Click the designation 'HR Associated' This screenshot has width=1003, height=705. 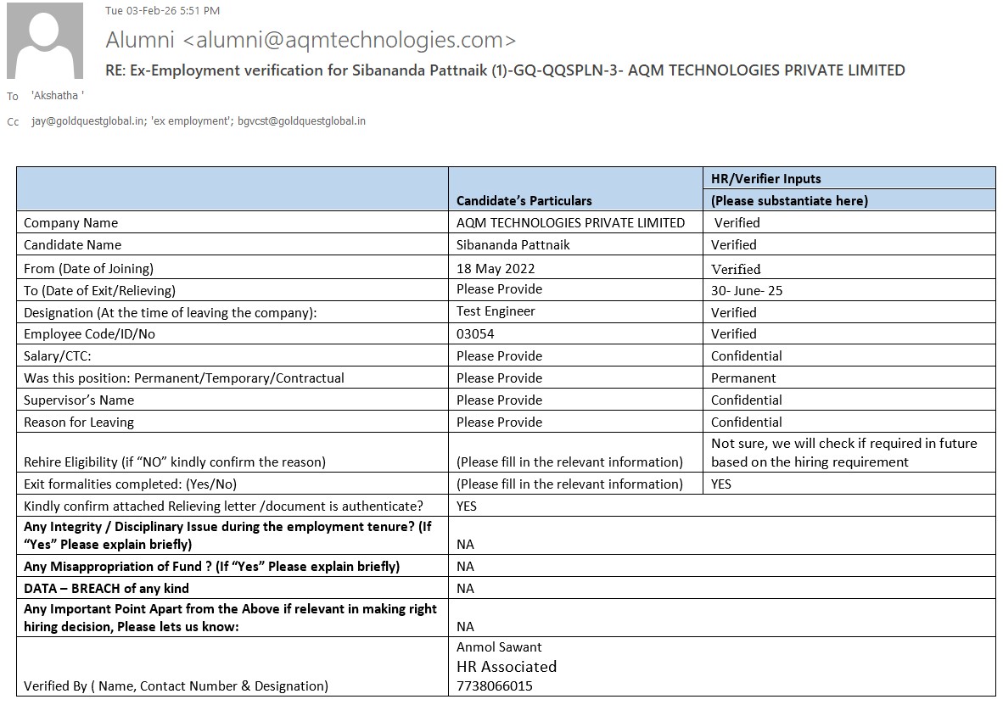(x=507, y=667)
